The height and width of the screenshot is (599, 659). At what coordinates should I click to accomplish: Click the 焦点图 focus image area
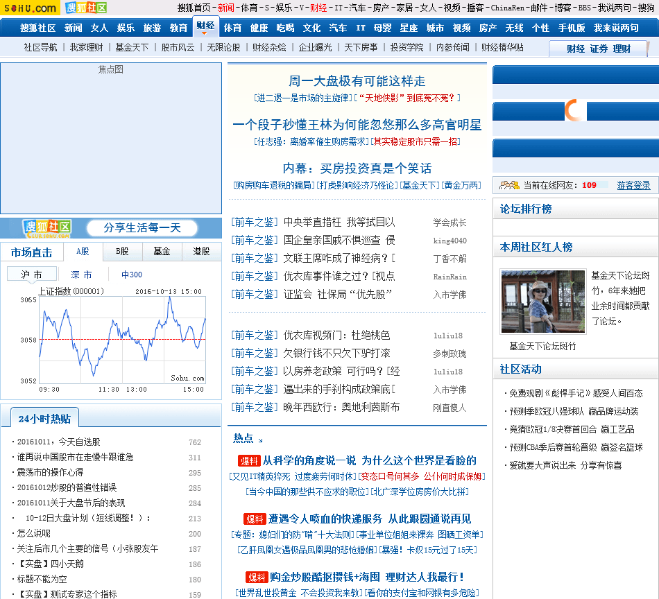tap(111, 138)
